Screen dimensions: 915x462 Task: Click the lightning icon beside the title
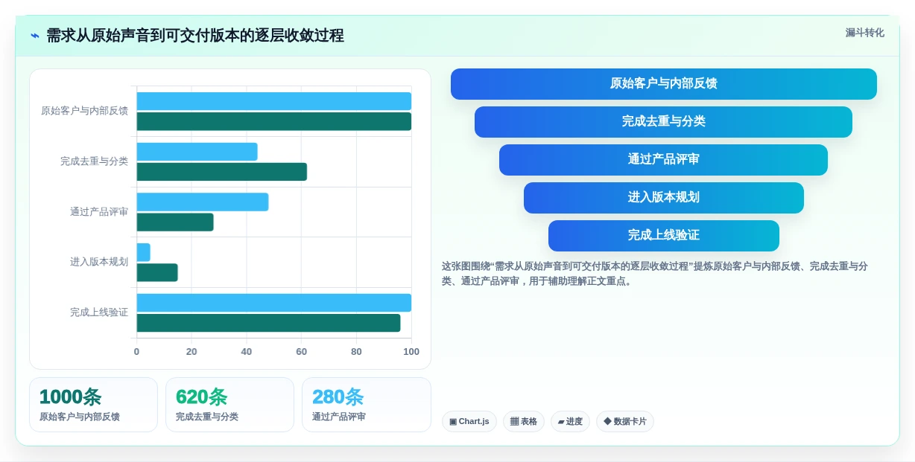(34, 36)
